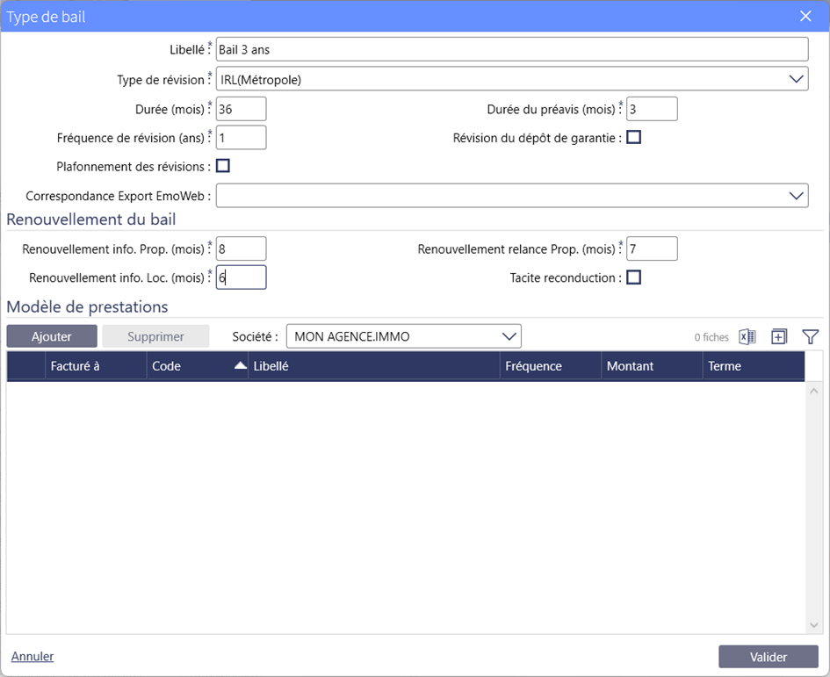This screenshot has width=830, height=677.
Task: Expand Correspondance Export EmoWeb dropdown
Action: (x=797, y=195)
